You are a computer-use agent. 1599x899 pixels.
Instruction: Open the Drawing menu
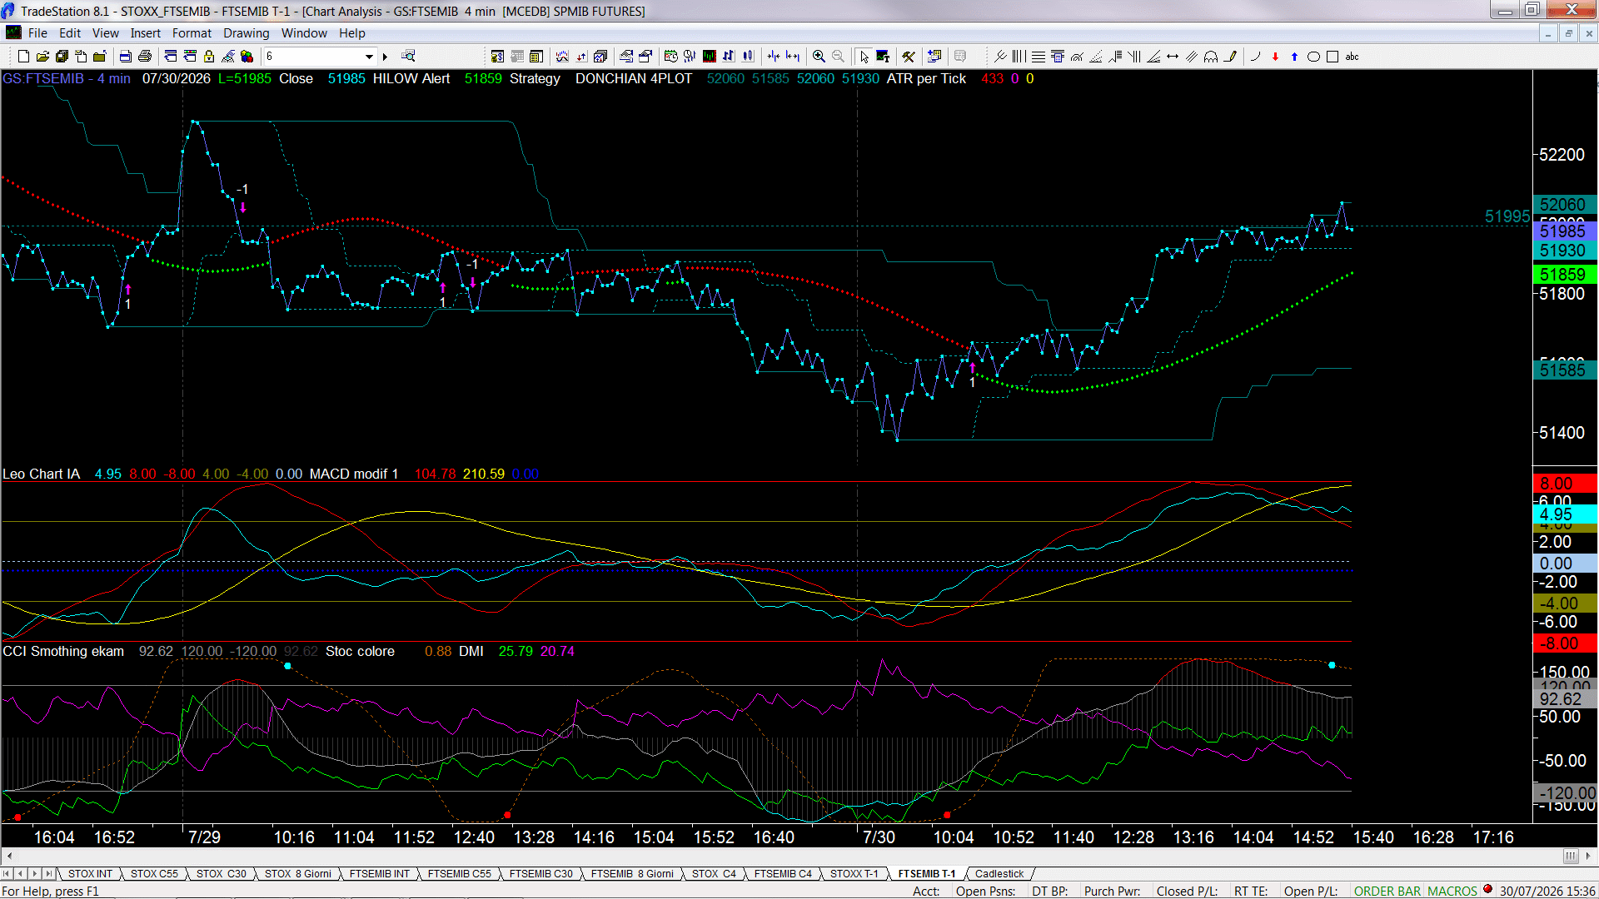pos(247,33)
